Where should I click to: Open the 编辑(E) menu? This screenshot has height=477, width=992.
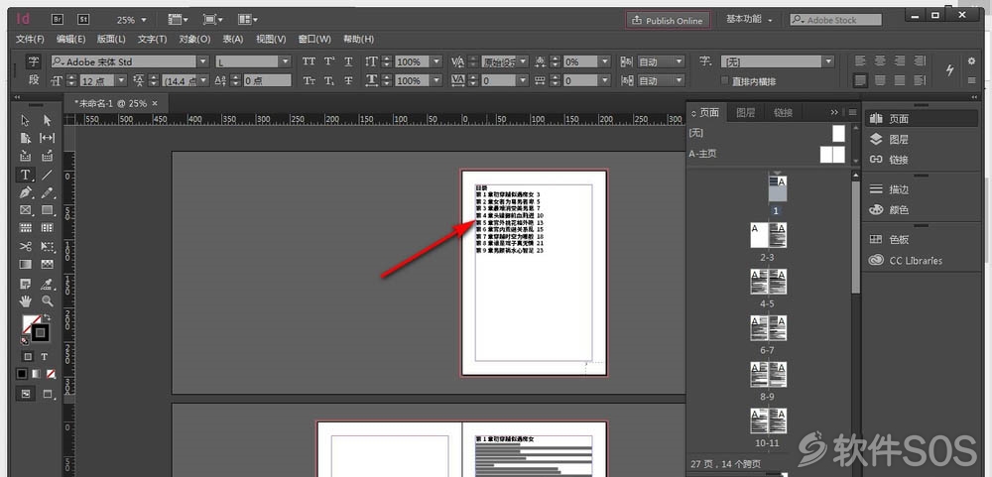click(x=70, y=40)
